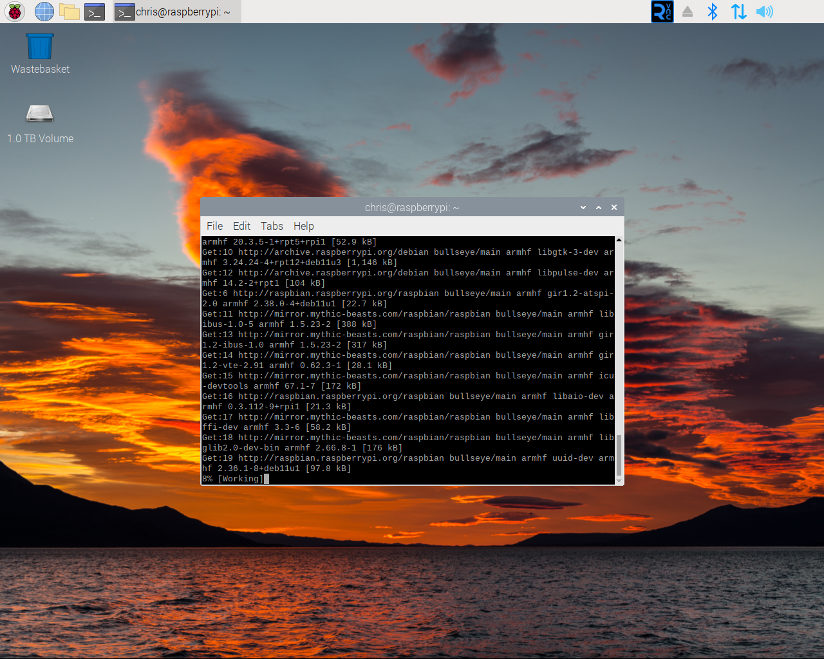
Task: Launch the web browser from the taskbar
Action: tap(44, 11)
